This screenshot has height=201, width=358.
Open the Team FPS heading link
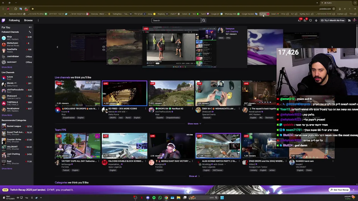(60, 130)
